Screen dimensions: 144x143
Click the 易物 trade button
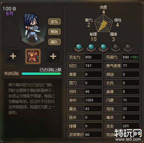[x=54, y=32]
